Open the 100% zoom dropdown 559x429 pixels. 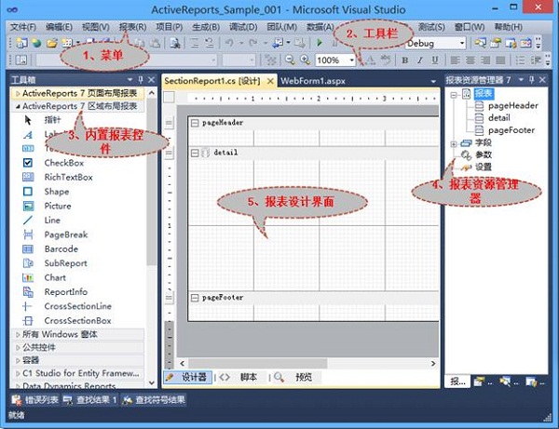[351, 60]
